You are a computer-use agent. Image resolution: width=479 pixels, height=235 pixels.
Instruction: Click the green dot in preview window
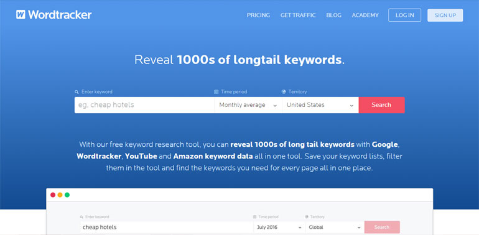click(x=67, y=195)
